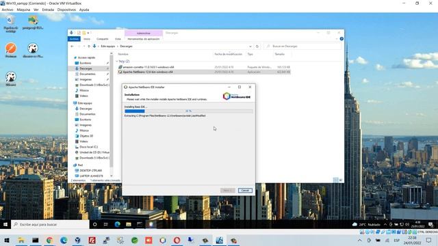Viewport: 438px width, 246px height.
Task: Open host VirtualBox cube taskbar icon
Action: (x=77, y=240)
